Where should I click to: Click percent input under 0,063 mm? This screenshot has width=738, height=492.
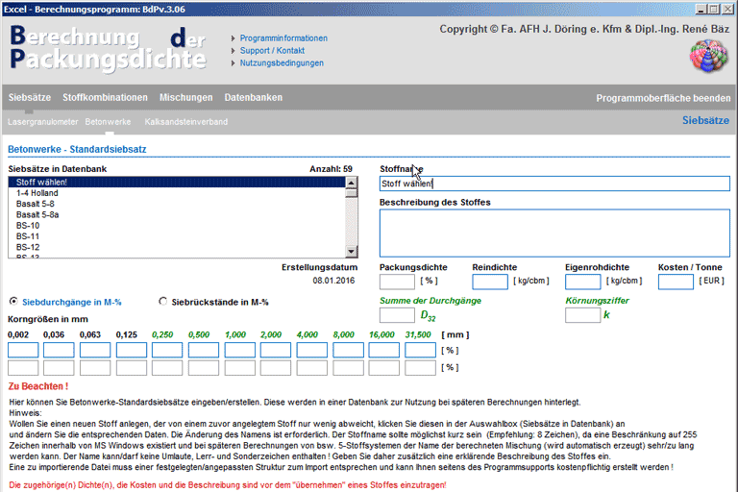(x=95, y=351)
